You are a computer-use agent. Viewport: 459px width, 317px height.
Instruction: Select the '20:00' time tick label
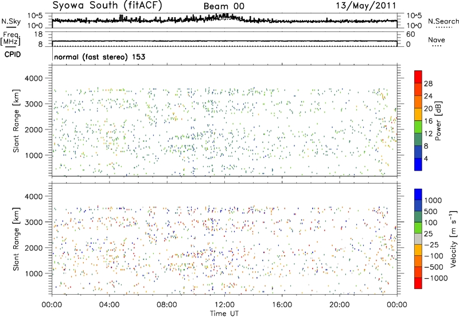339,305
